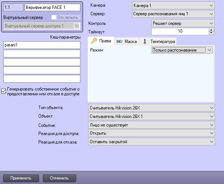This screenshot has width=224, height=184.
Task: Expand the Реакция для доступа dropdown
Action: coord(151,133)
